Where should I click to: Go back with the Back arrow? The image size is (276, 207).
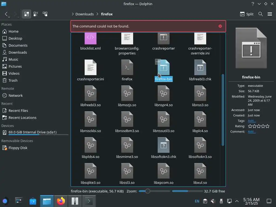click(6, 14)
